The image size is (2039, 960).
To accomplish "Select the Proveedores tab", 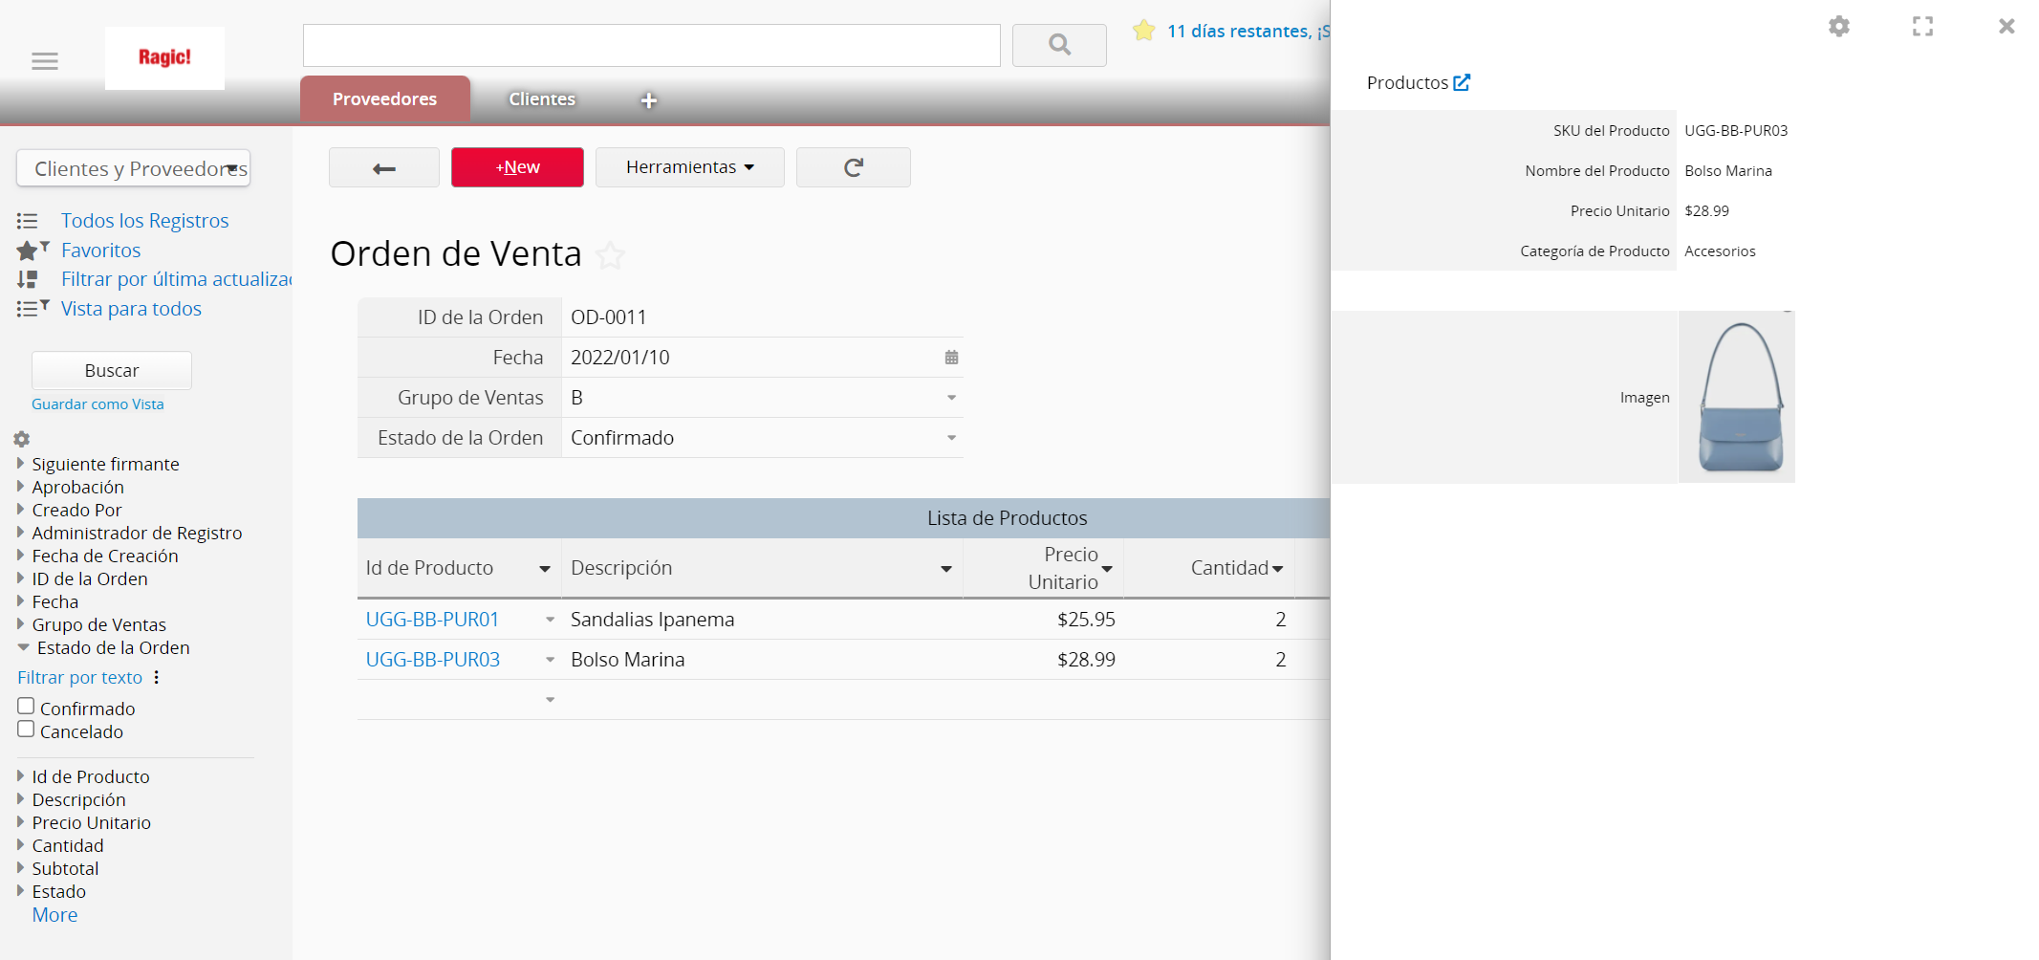I will coord(384,99).
